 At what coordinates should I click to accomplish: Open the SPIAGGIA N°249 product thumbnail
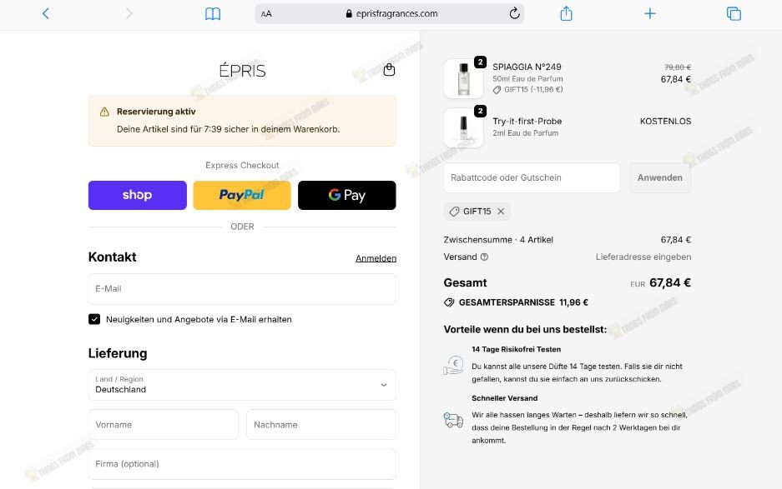coord(463,78)
